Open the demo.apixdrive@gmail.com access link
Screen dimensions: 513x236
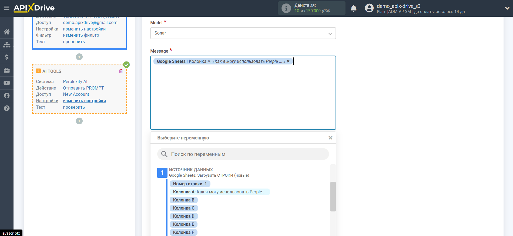[x=90, y=23]
